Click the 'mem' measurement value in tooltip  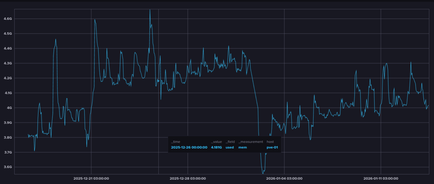click(242, 147)
